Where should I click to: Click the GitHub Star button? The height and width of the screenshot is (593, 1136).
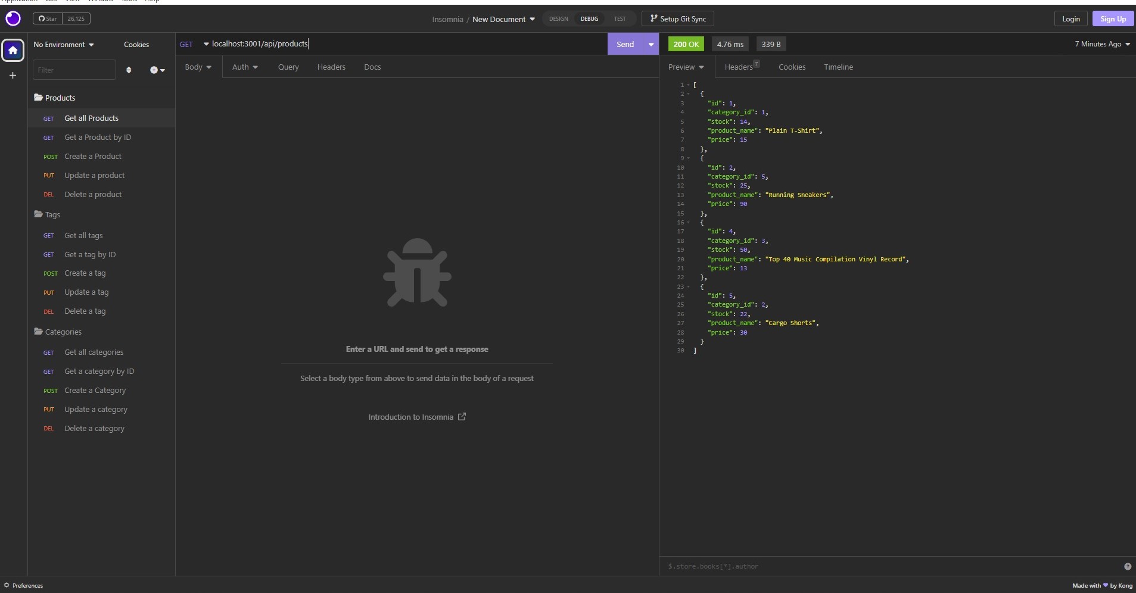click(48, 18)
